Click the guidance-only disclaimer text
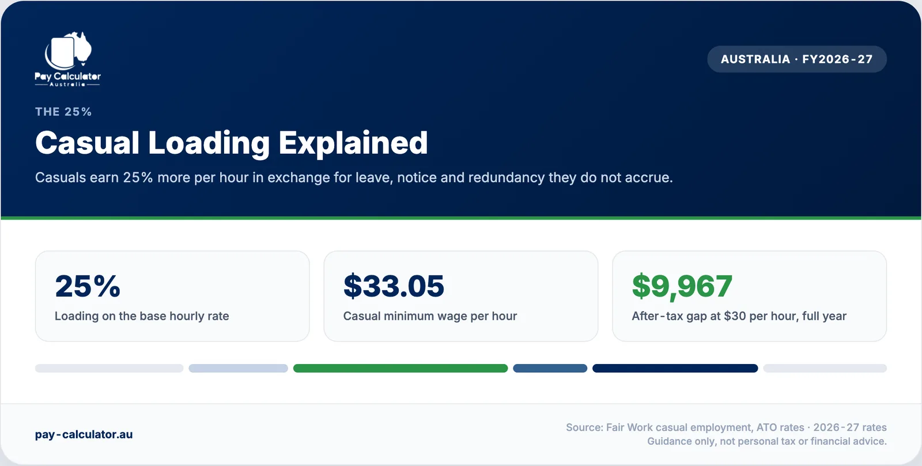The image size is (922, 466). [767, 441]
